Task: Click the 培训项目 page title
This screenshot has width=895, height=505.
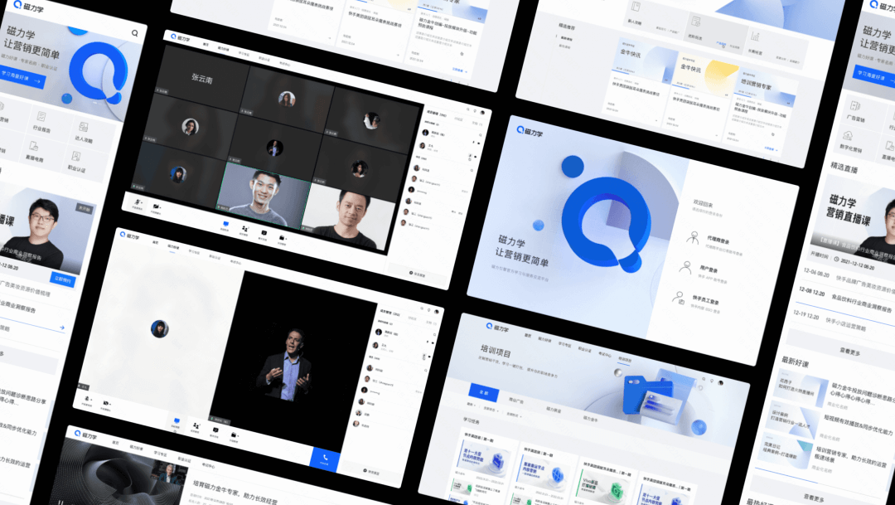Action: 496,351
